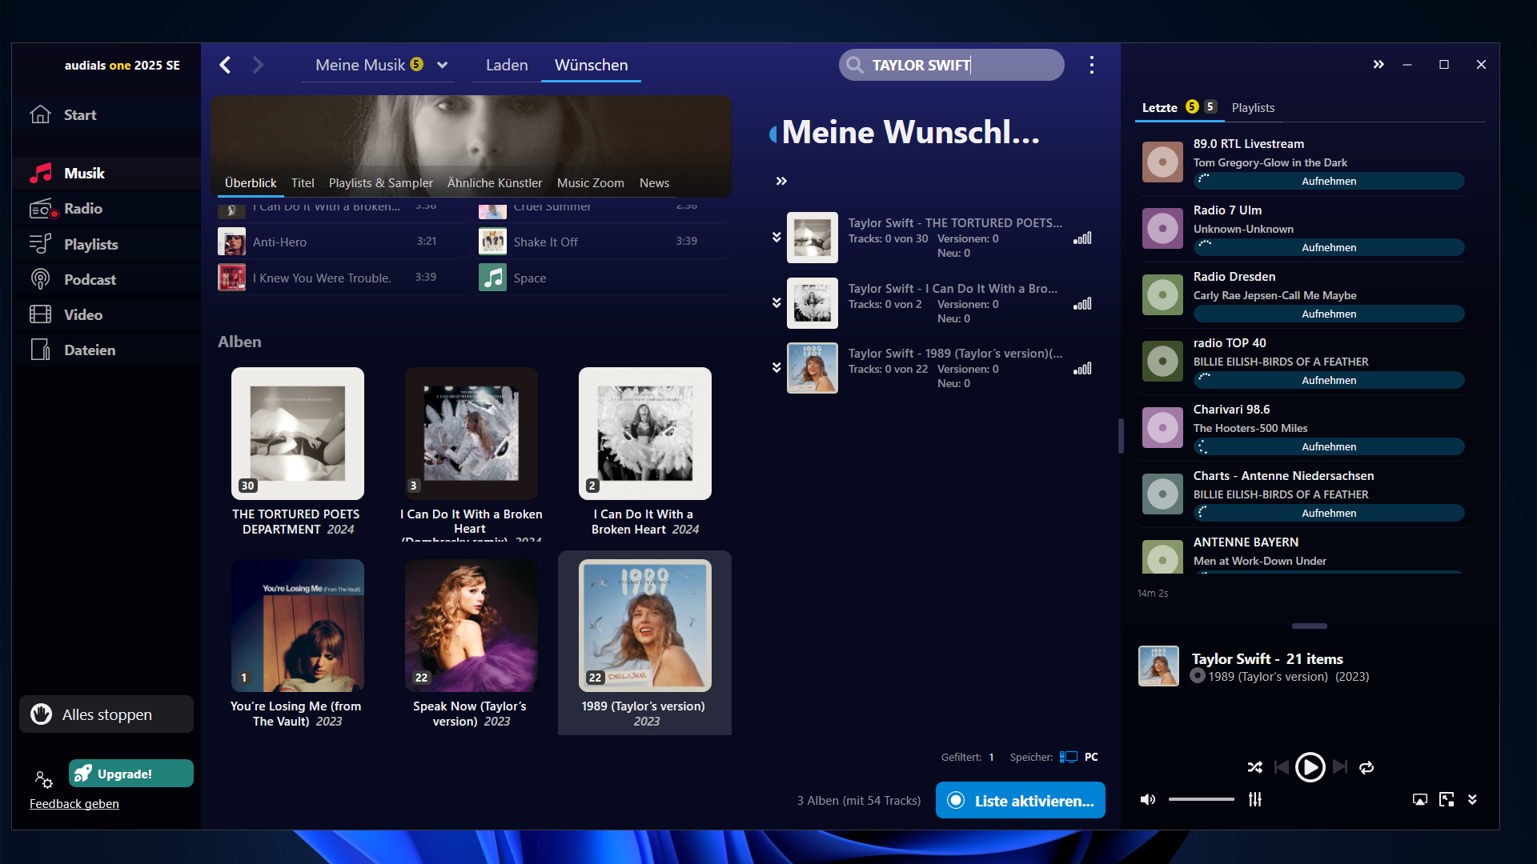Open signal quality for Tortured Poets wish
The height and width of the screenshot is (864, 1537).
tap(1082, 238)
